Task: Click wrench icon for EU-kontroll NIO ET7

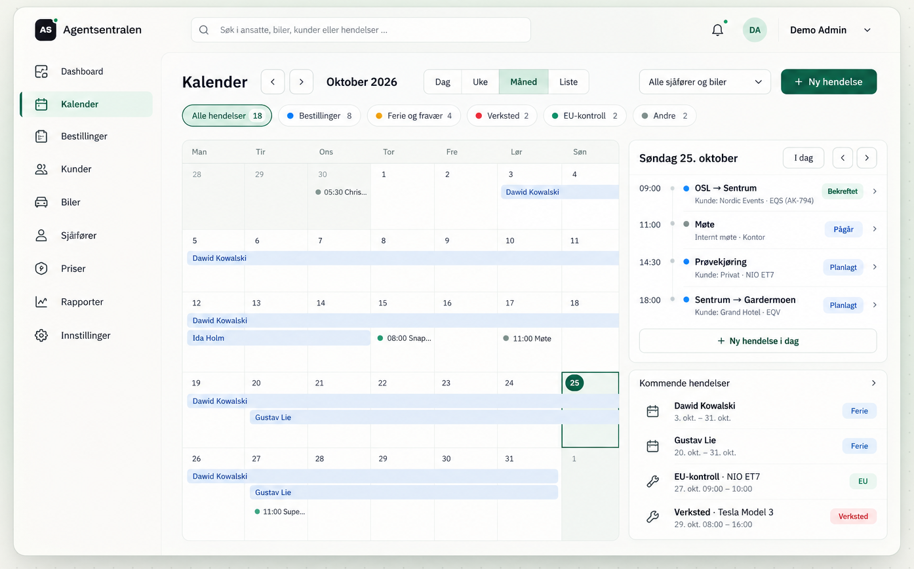Action: 652,481
